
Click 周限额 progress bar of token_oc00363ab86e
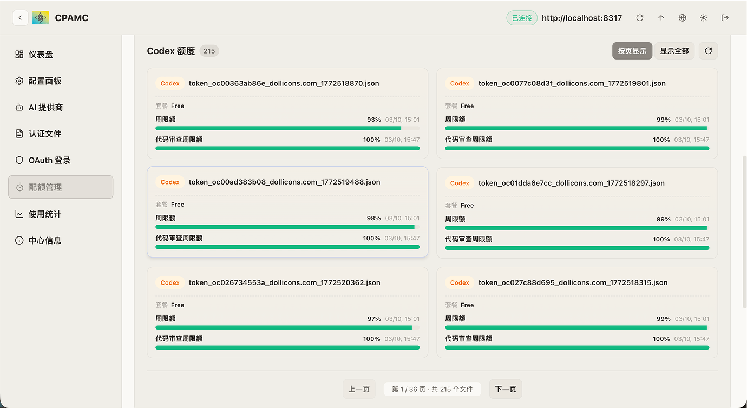click(287, 128)
